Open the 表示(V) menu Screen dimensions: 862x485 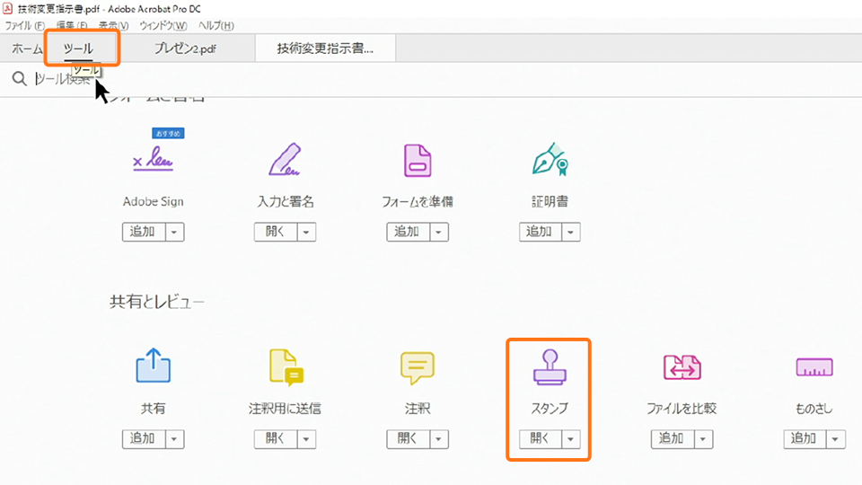(113, 25)
